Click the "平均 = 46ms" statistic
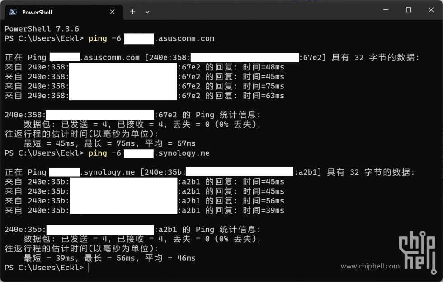The image size is (443, 282). [x=170, y=258]
